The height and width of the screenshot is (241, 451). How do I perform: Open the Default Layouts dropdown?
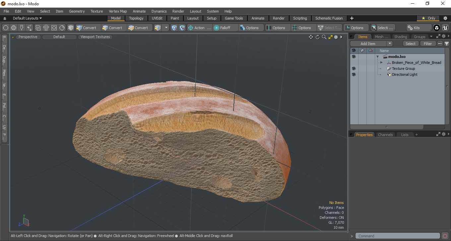click(27, 18)
